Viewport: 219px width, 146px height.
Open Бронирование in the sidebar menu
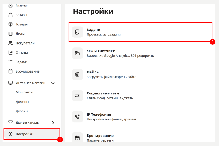[x=28, y=71]
